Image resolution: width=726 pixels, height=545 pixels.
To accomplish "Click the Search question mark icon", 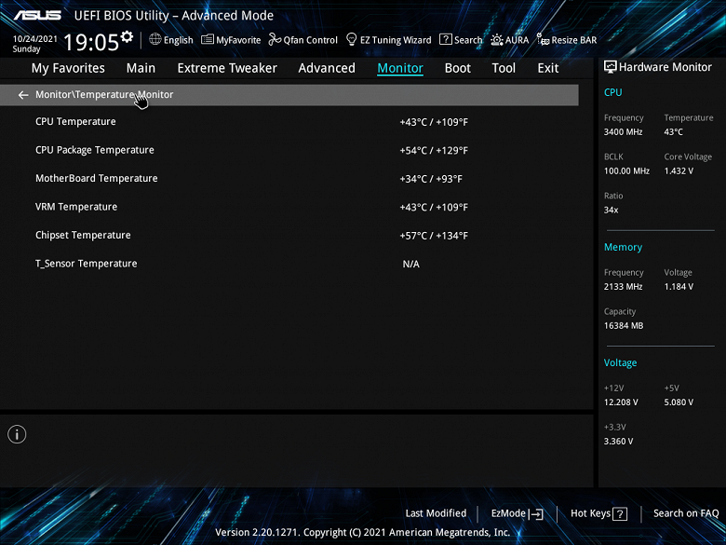I will click(446, 39).
